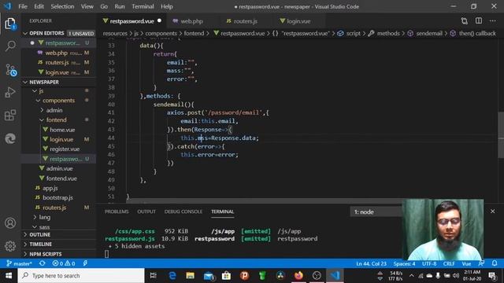
Task: Click the Windows taskbar search box
Action: click(x=81, y=276)
